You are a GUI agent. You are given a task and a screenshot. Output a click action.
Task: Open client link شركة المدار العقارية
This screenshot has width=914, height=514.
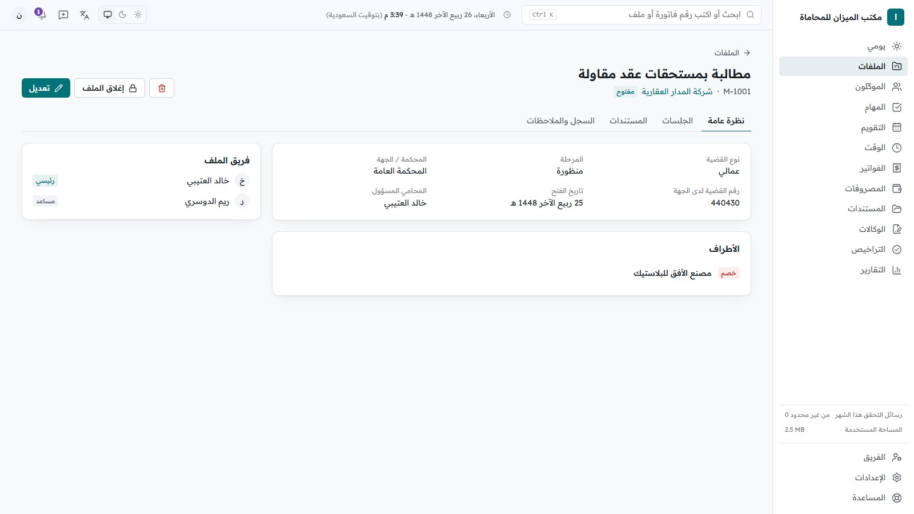pyautogui.click(x=677, y=91)
